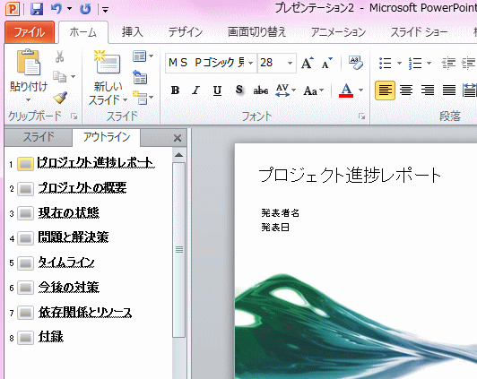Screen dimensions: 477x379
Task: Open the font size dropdown arrow
Action: (290, 64)
